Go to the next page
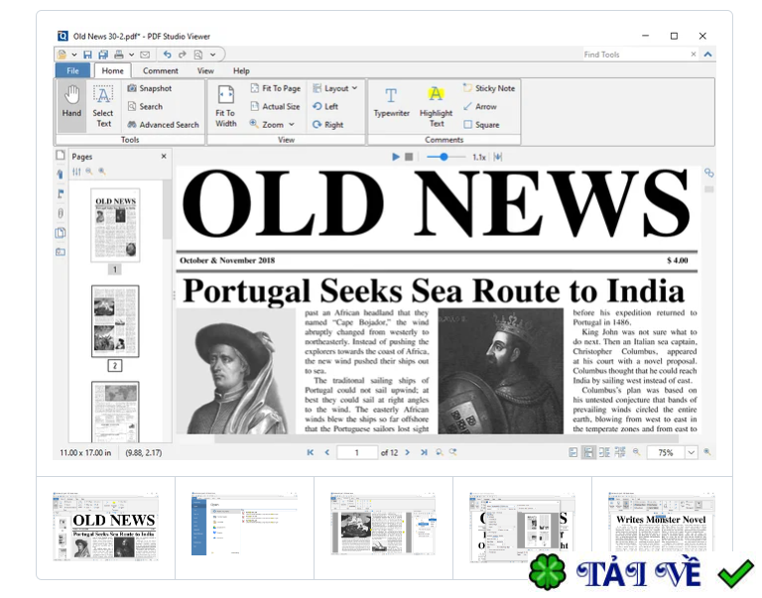 point(407,452)
